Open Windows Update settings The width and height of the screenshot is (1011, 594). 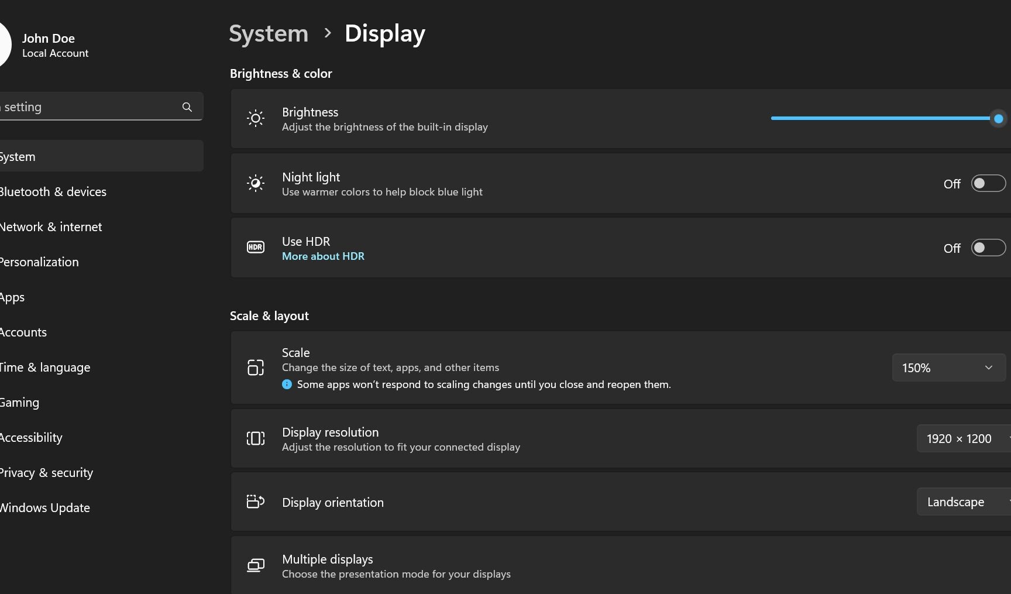(102, 507)
